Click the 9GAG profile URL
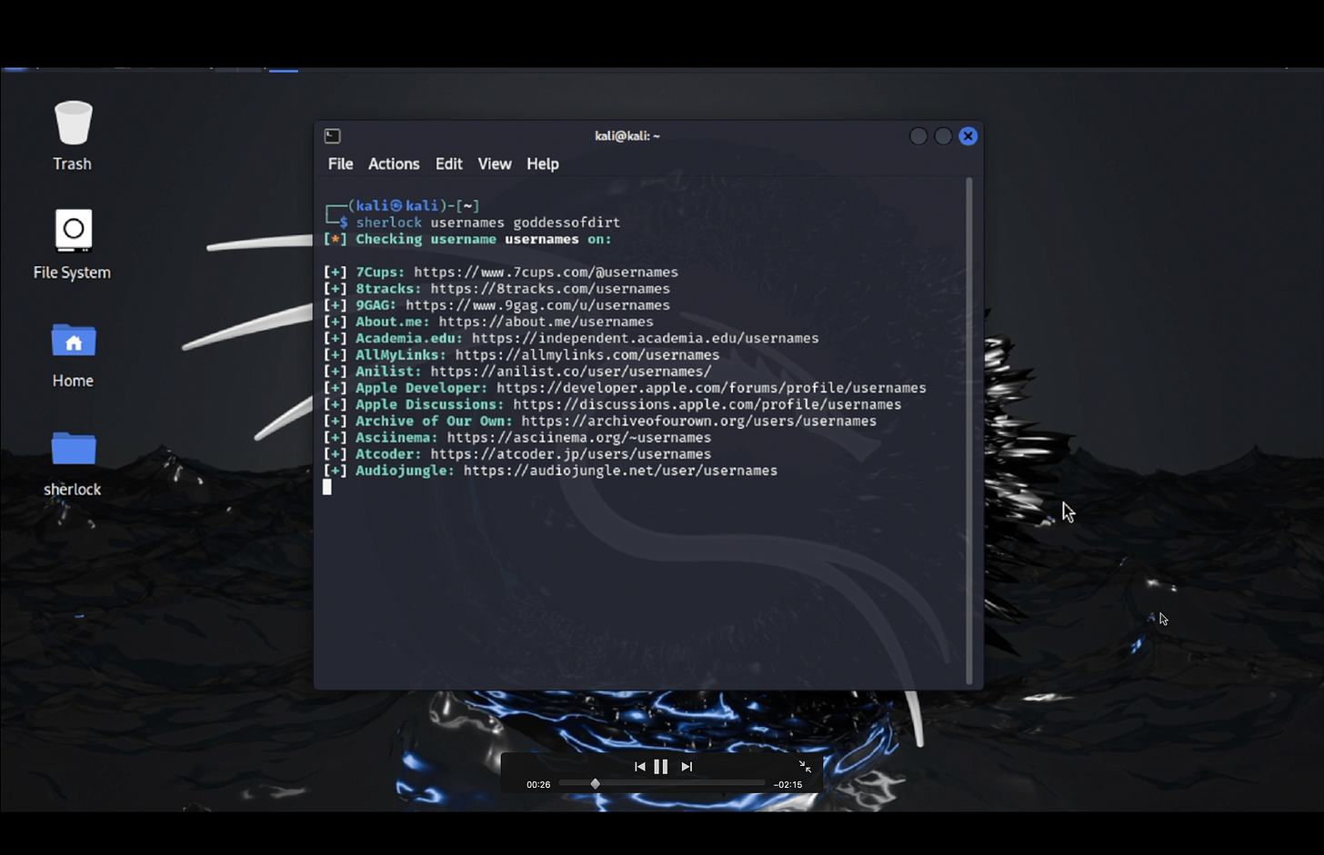1324x855 pixels. [x=537, y=305]
